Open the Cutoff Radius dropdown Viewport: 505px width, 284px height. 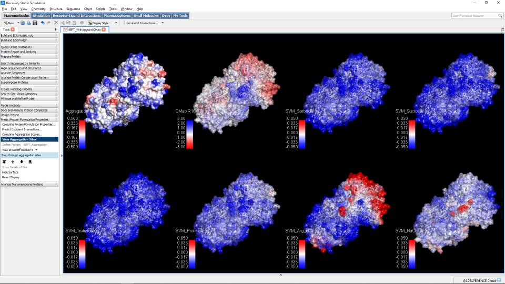[36, 150]
